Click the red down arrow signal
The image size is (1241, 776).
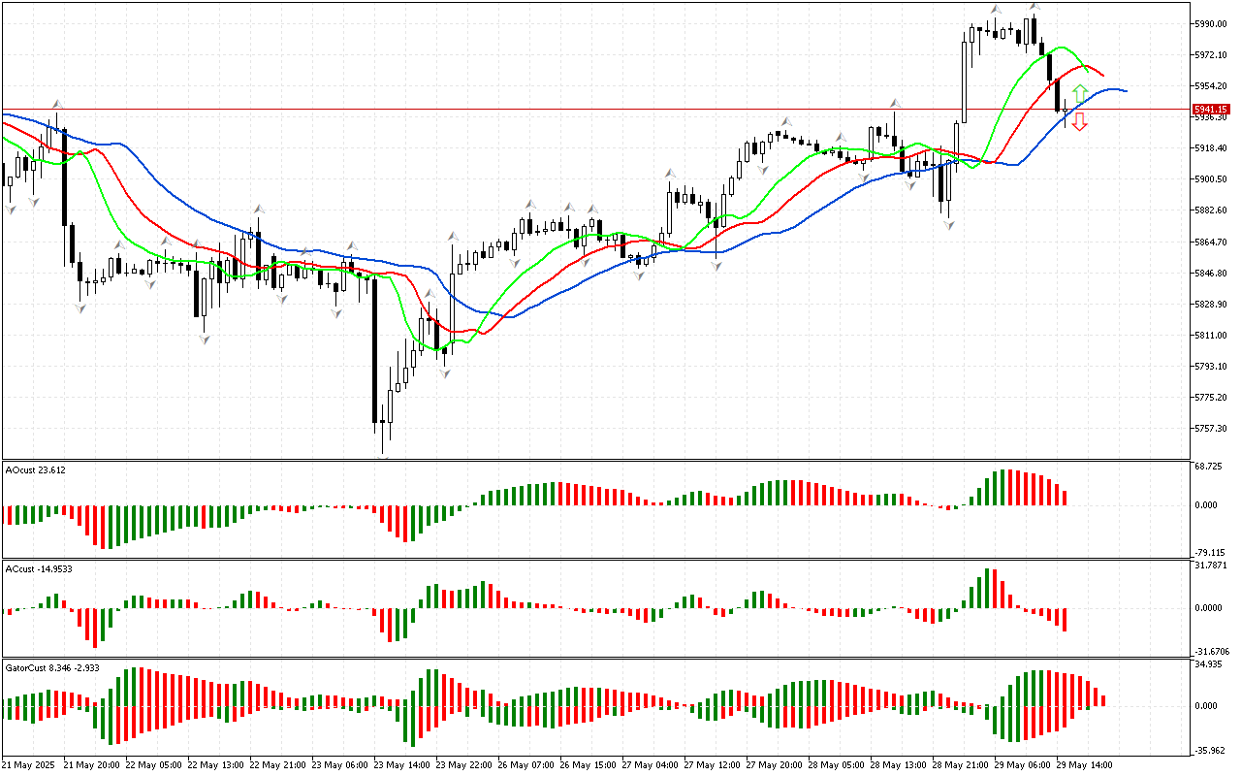(x=1079, y=122)
